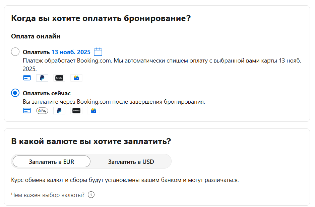This screenshot has height=207, width=315.
Task: Click wallet icon under the pay-later option
Action: (76, 78)
